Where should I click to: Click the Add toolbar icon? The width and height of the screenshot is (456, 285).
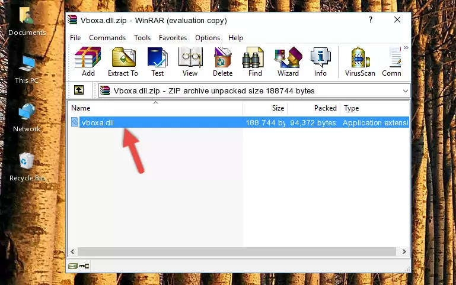tap(88, 61)
